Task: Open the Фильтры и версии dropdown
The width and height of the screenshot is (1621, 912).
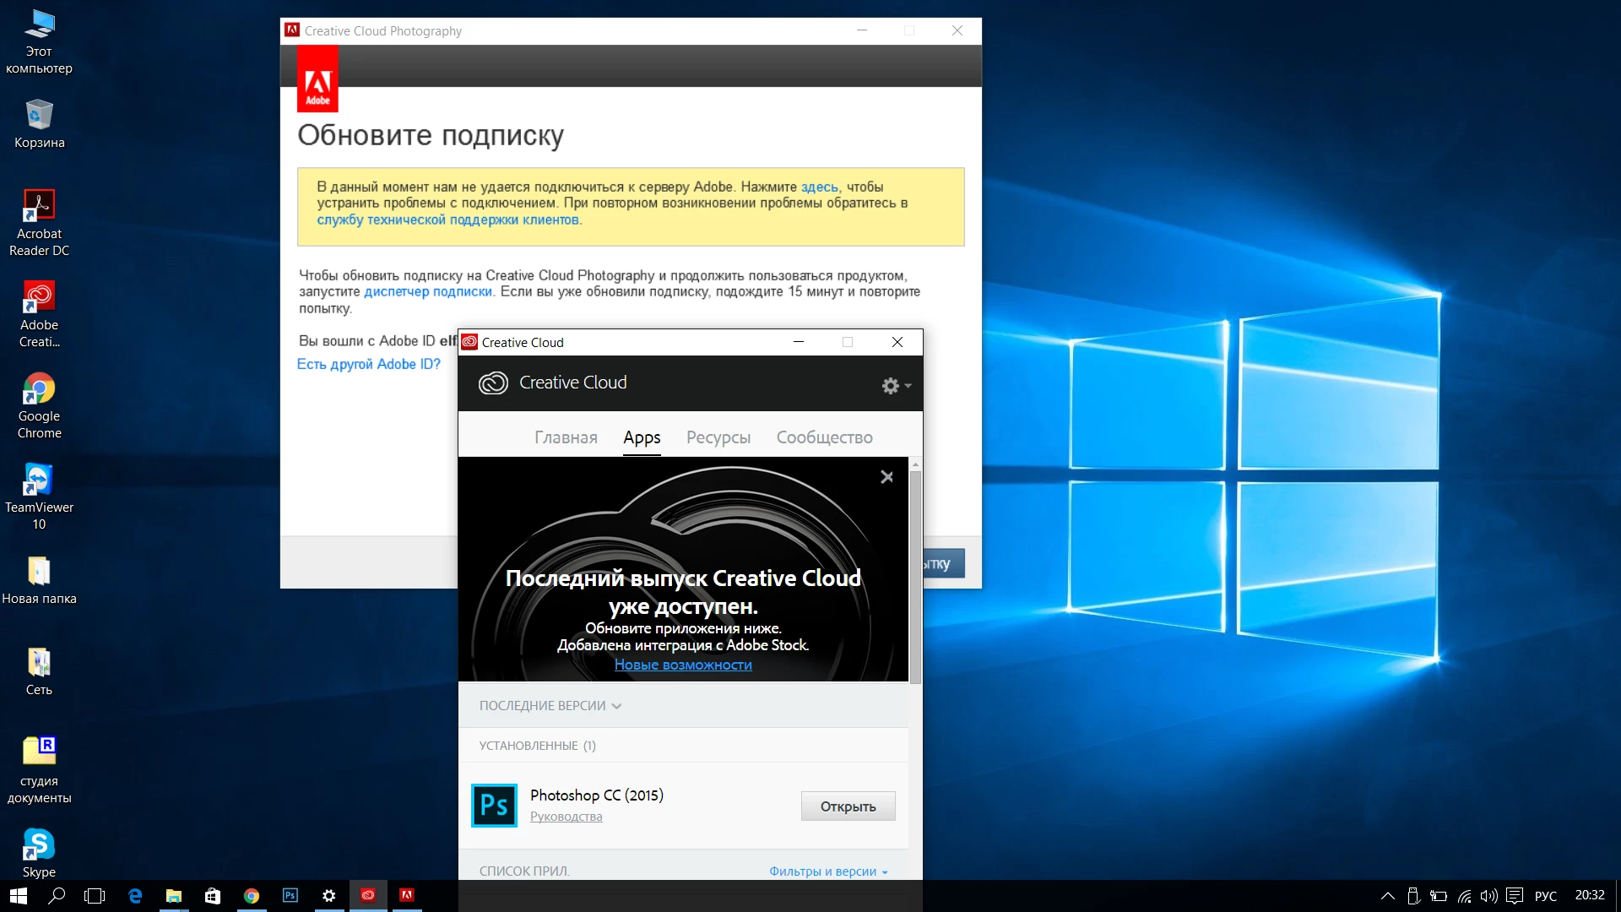Action: pyautogui.click(x=827, y=871)
